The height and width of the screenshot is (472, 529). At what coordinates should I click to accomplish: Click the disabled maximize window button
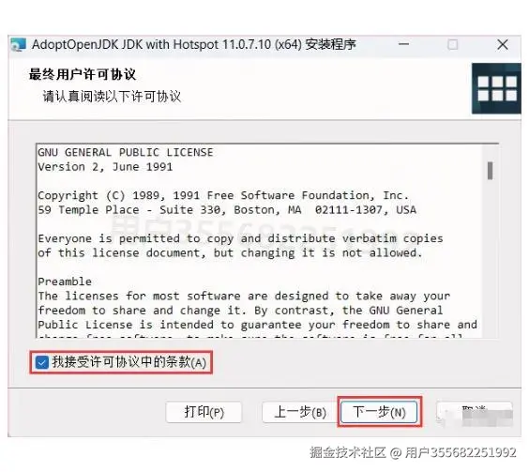pos(452,44)
